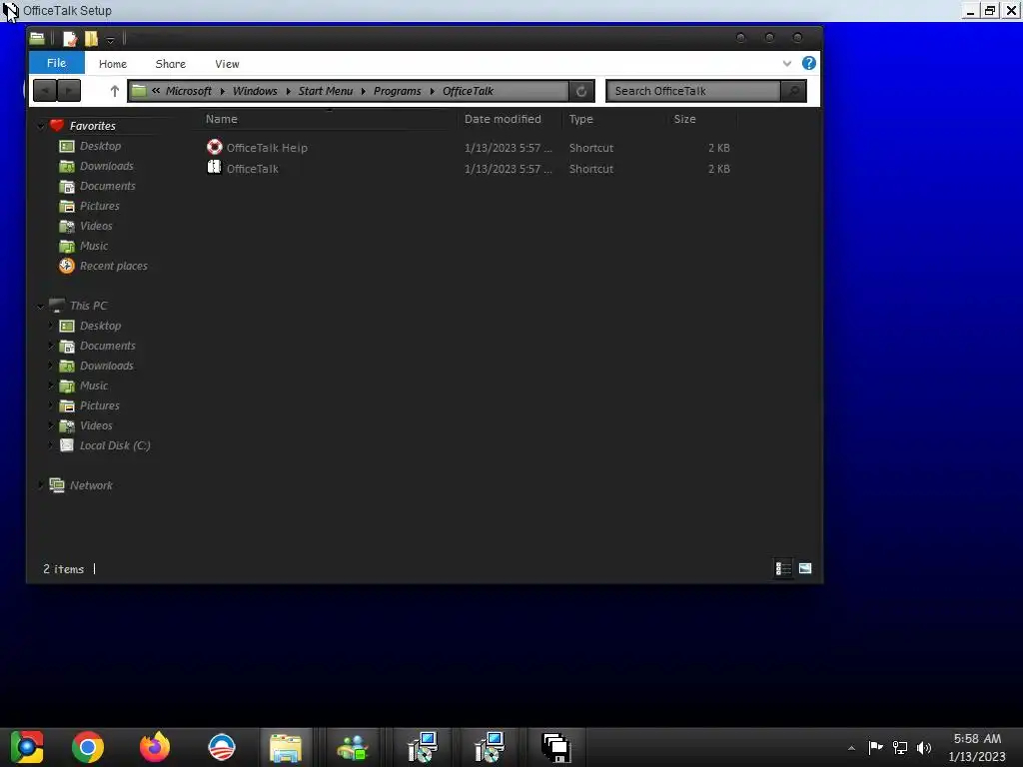This screenshot has width=1023, height=767.
Task: Sort by the Type column header
Action: 580,119
